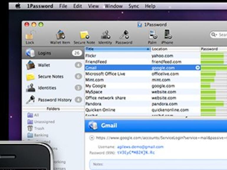227x170 pixels.
Task: Open the 1Password menu
Action: [40, 6]
